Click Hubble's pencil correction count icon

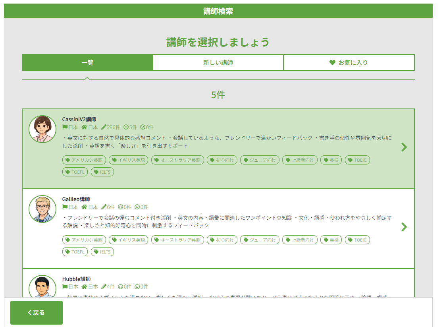[104, 286]
